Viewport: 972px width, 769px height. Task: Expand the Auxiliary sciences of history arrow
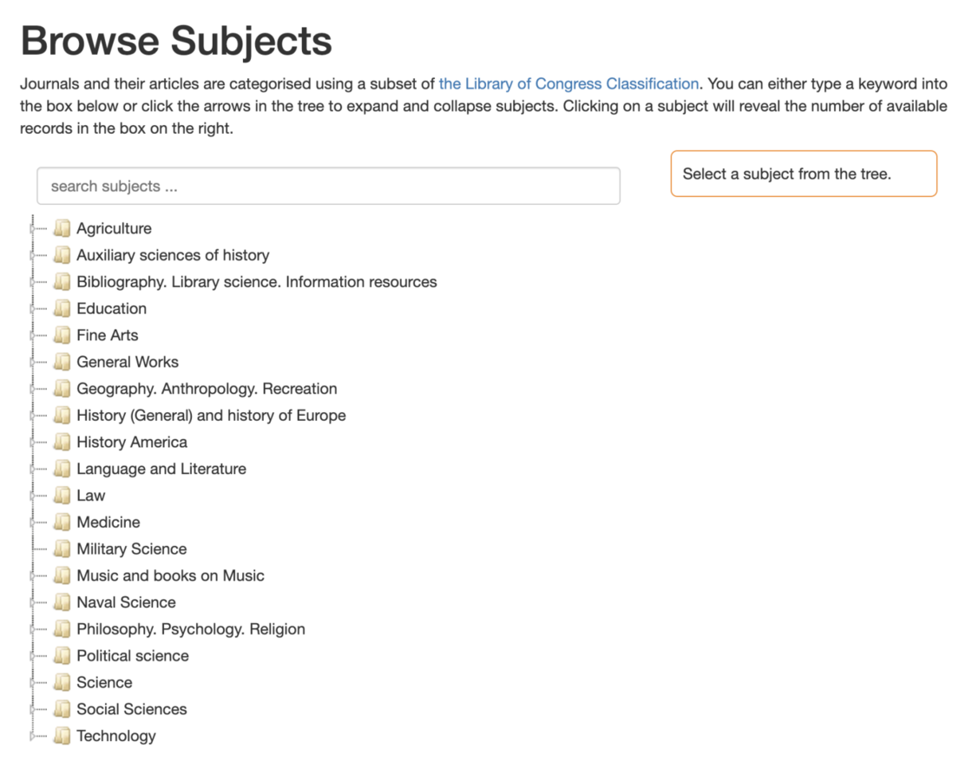click(x=32, y=255)
